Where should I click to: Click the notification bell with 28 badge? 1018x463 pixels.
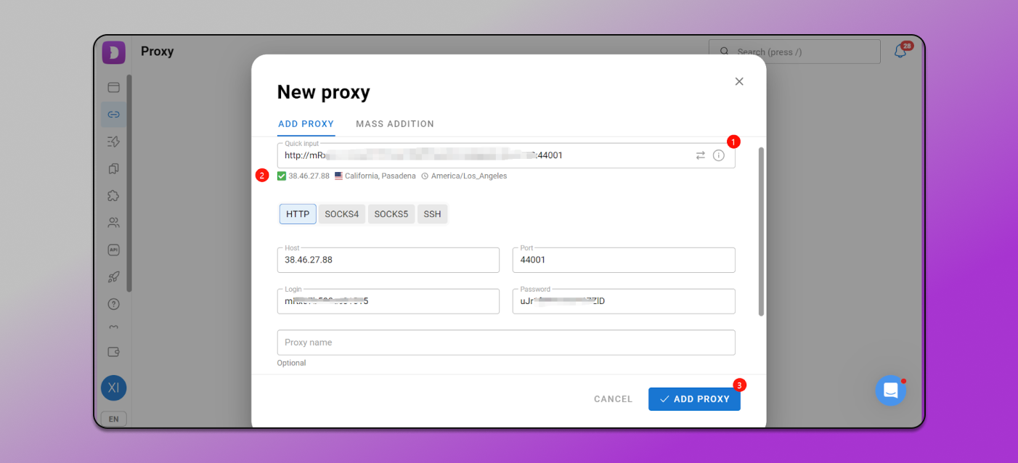[900, 51]
